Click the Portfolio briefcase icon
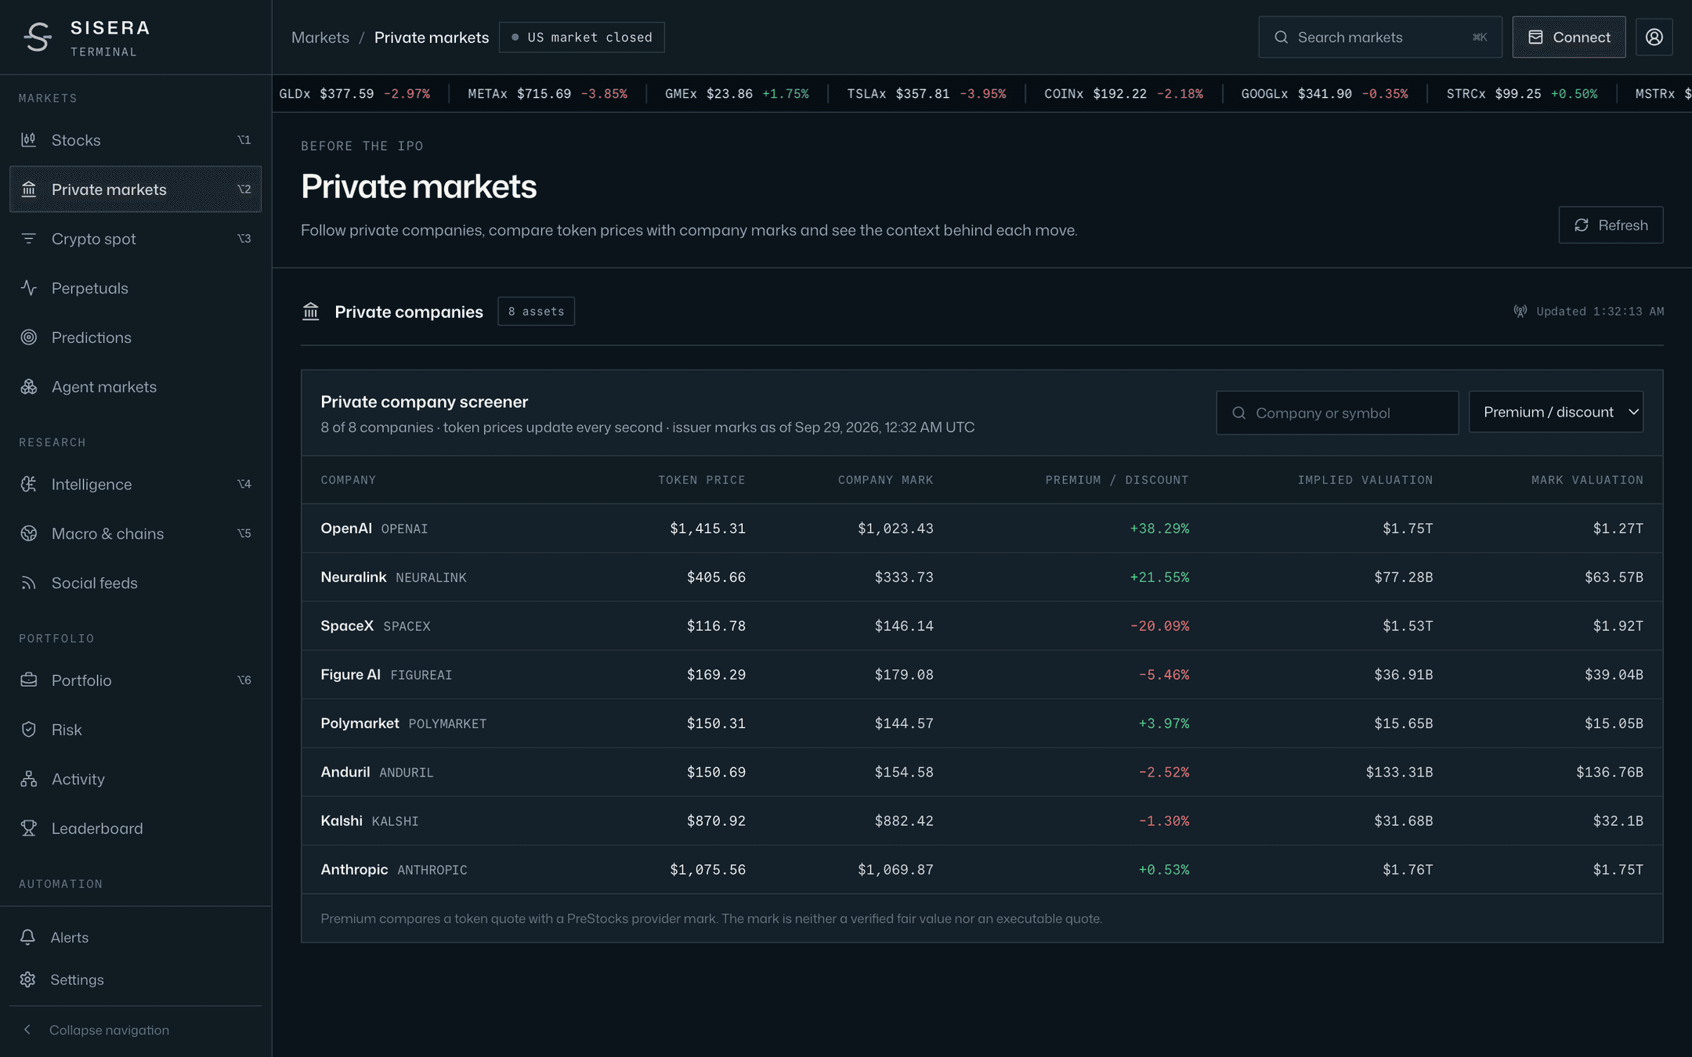 tap(29, 680)
